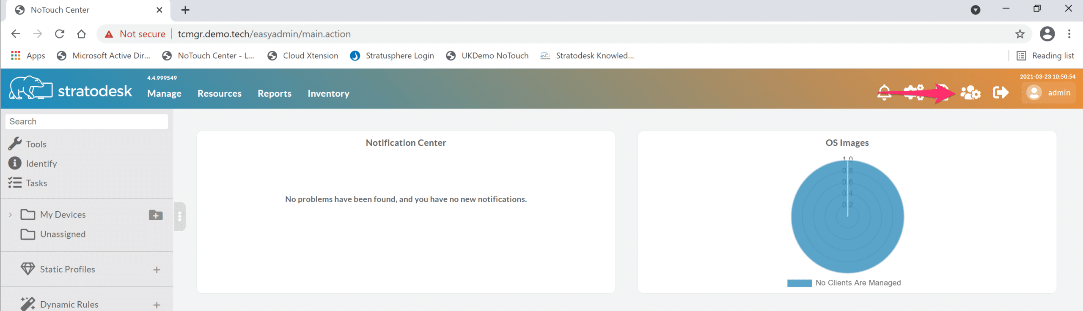Click the sidebar Search field
Viewport: 1083px width, 311px height.
click(87, 122)
